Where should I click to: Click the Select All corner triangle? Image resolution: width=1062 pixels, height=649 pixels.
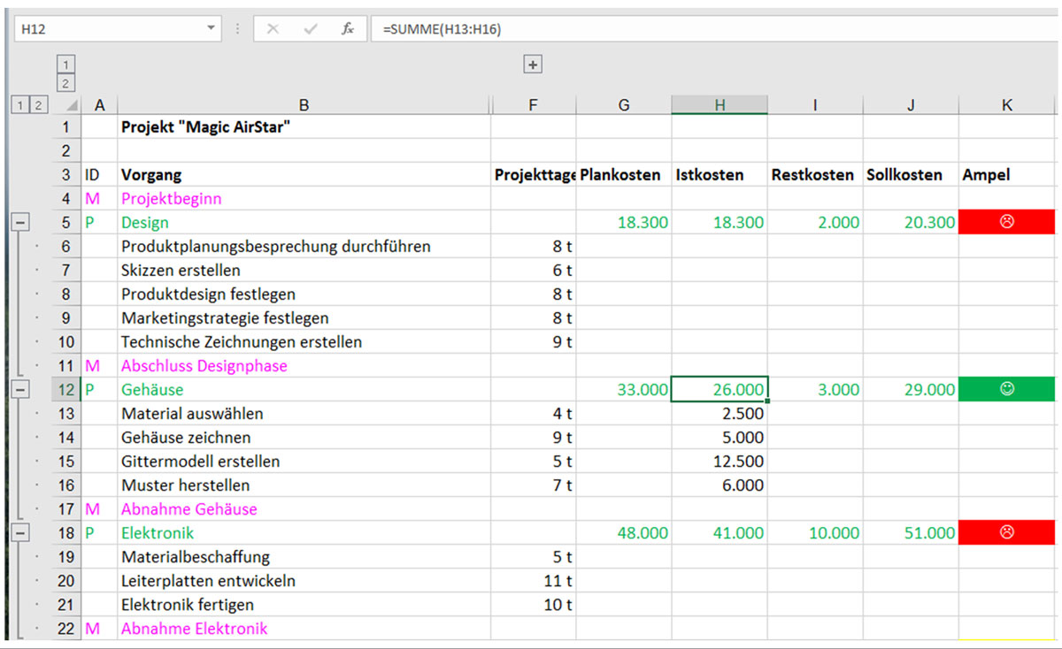point(73,105)
